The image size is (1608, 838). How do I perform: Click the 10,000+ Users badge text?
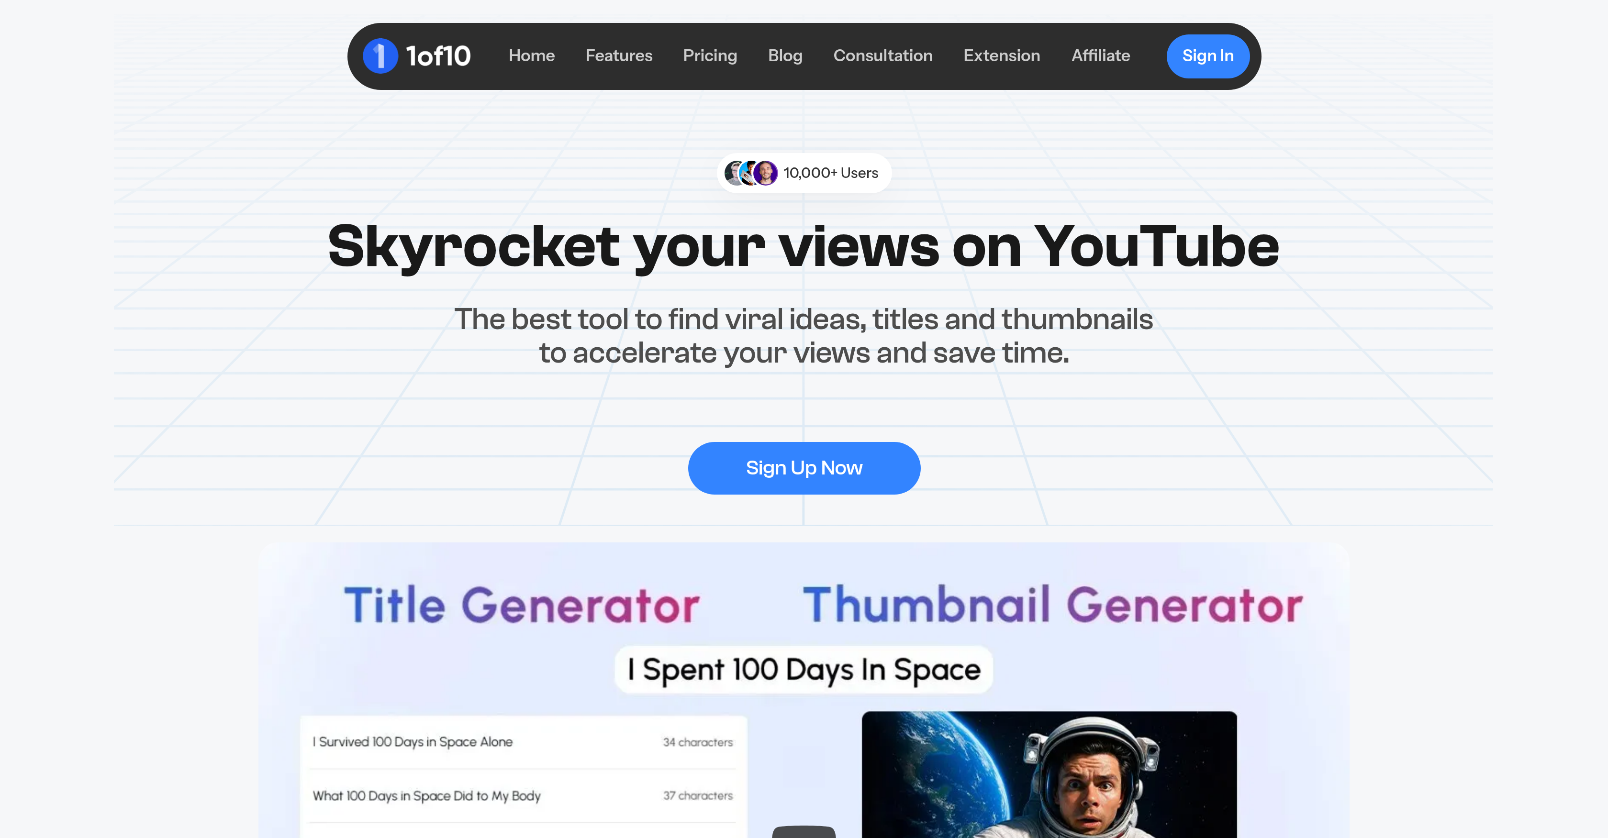pyautogui.click(x=830, y=173)
